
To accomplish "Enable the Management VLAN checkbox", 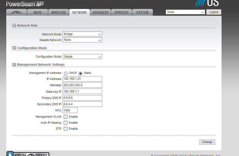I will coord(66,117).
